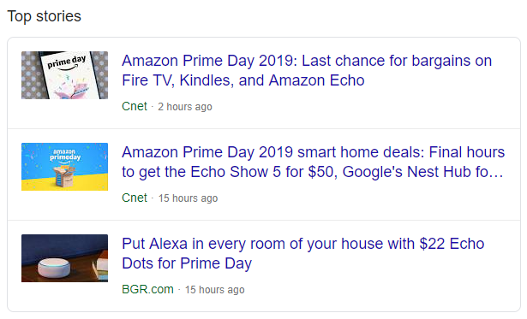Screen dimensions: 527x319
Task: Open the 'smart home deals: Final hours' headline
Action: [x=313, y=162]
